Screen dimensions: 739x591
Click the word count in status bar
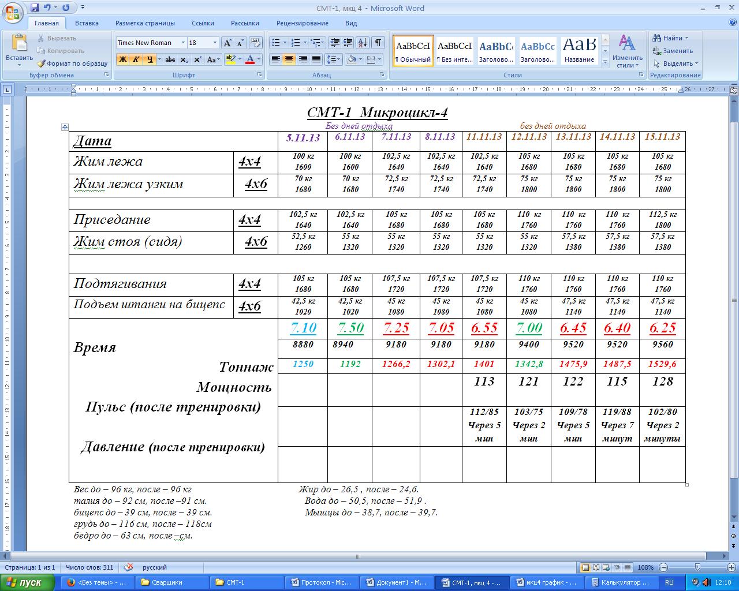[89, 567]
